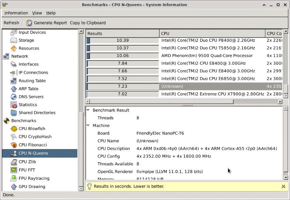
Task: Click the lightbulb hint icon
Action: pyautogui.click(x=89, y=186)
